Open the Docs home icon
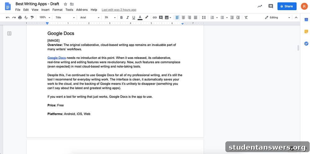The width and height of the screenshot is (310, 154). [8, 6]
